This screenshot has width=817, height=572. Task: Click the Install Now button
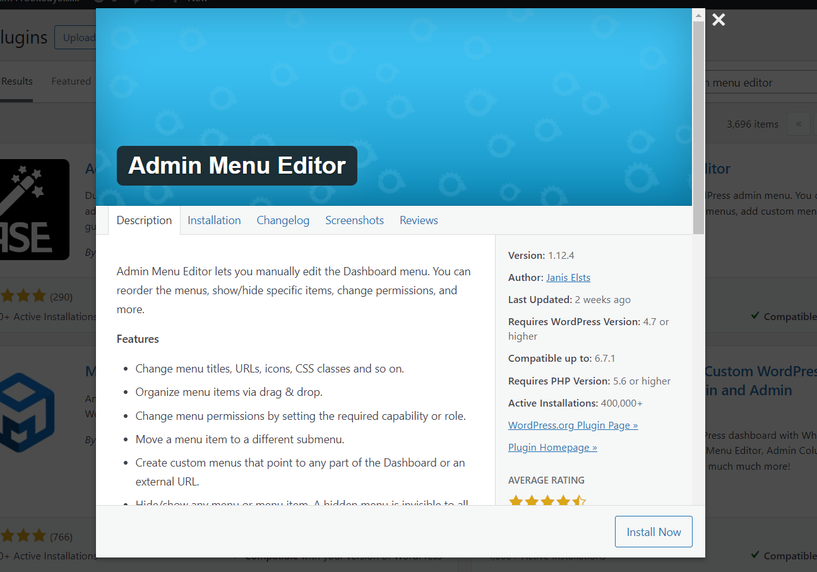coord(653,532)
